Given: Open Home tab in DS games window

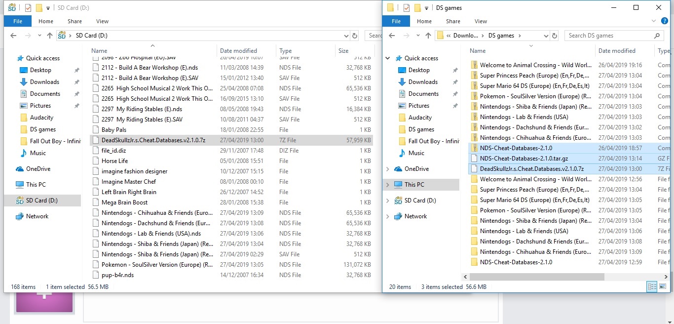Looking at the screenshot, I should 424,21.
